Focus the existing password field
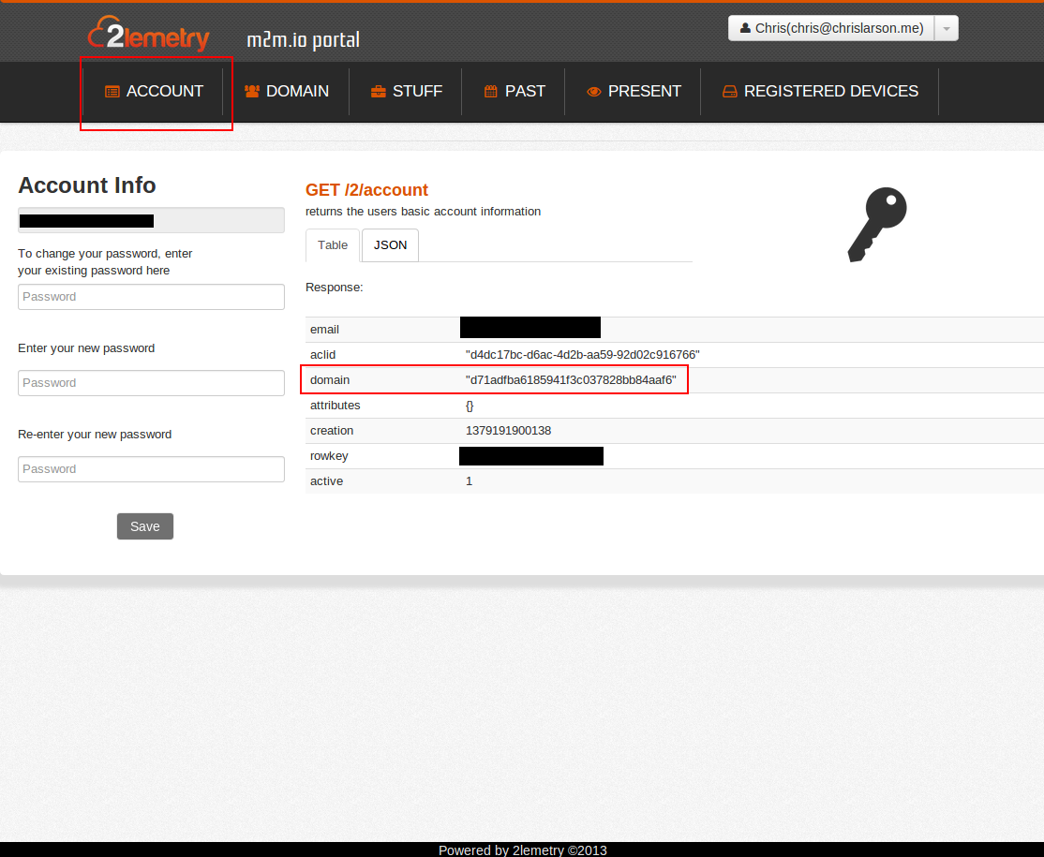Image resolution: width=1044 pixels, height=857 pixels. 151,297
